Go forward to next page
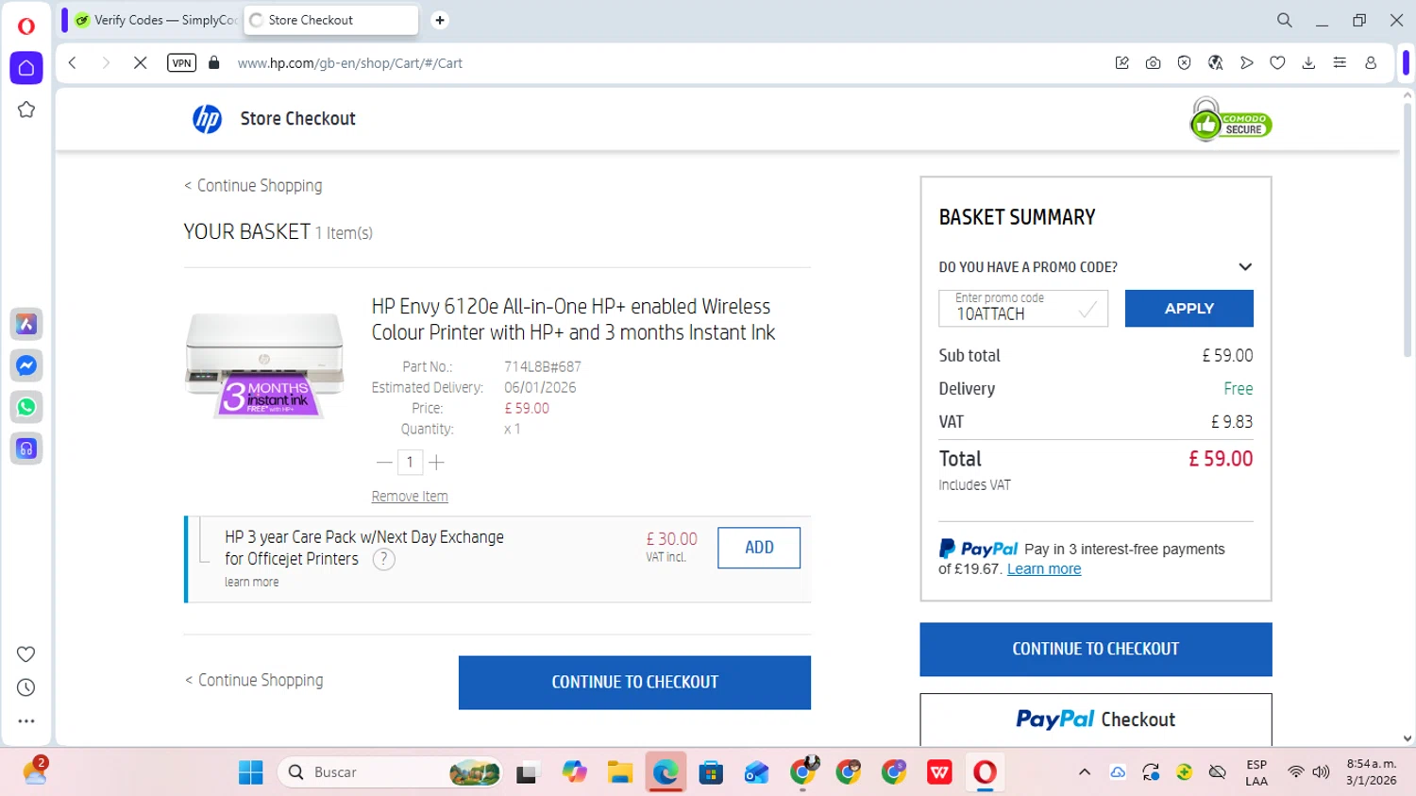This screenshot has height=796, width=1416. (x=106, y=63)
